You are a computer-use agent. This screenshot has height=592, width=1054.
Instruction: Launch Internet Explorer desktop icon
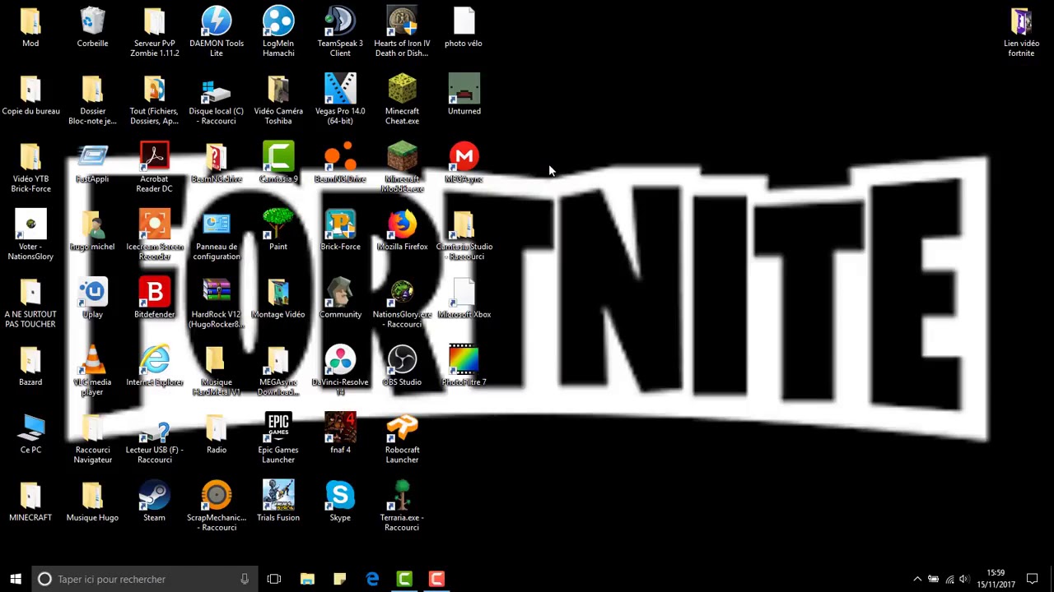[154, 365]
